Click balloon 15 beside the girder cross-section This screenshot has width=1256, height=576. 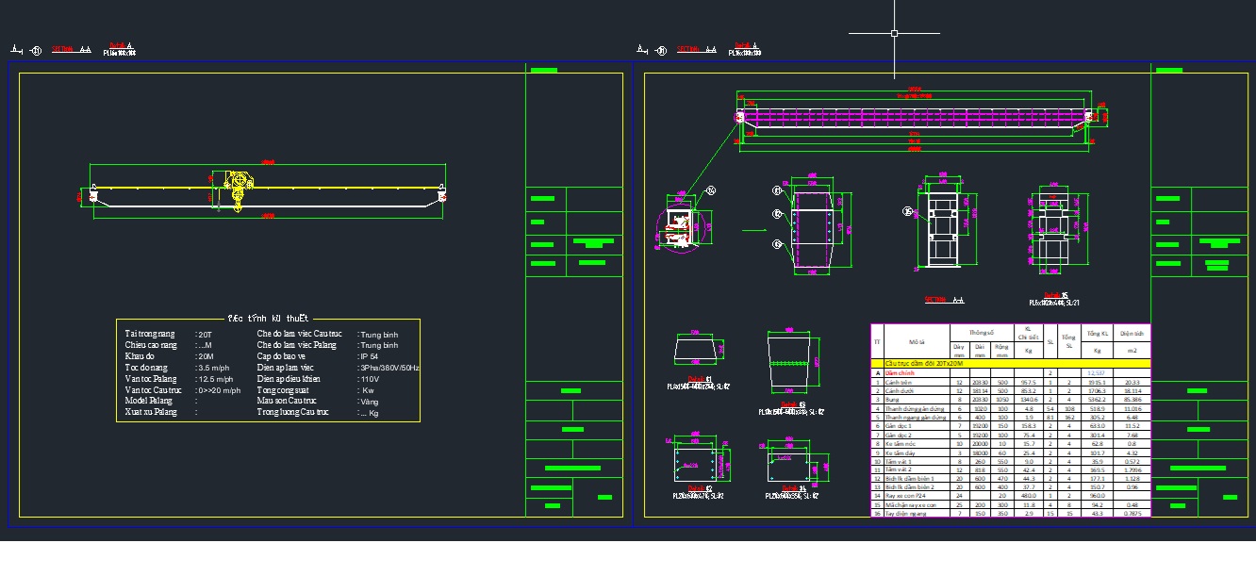(x=908, y=211)
